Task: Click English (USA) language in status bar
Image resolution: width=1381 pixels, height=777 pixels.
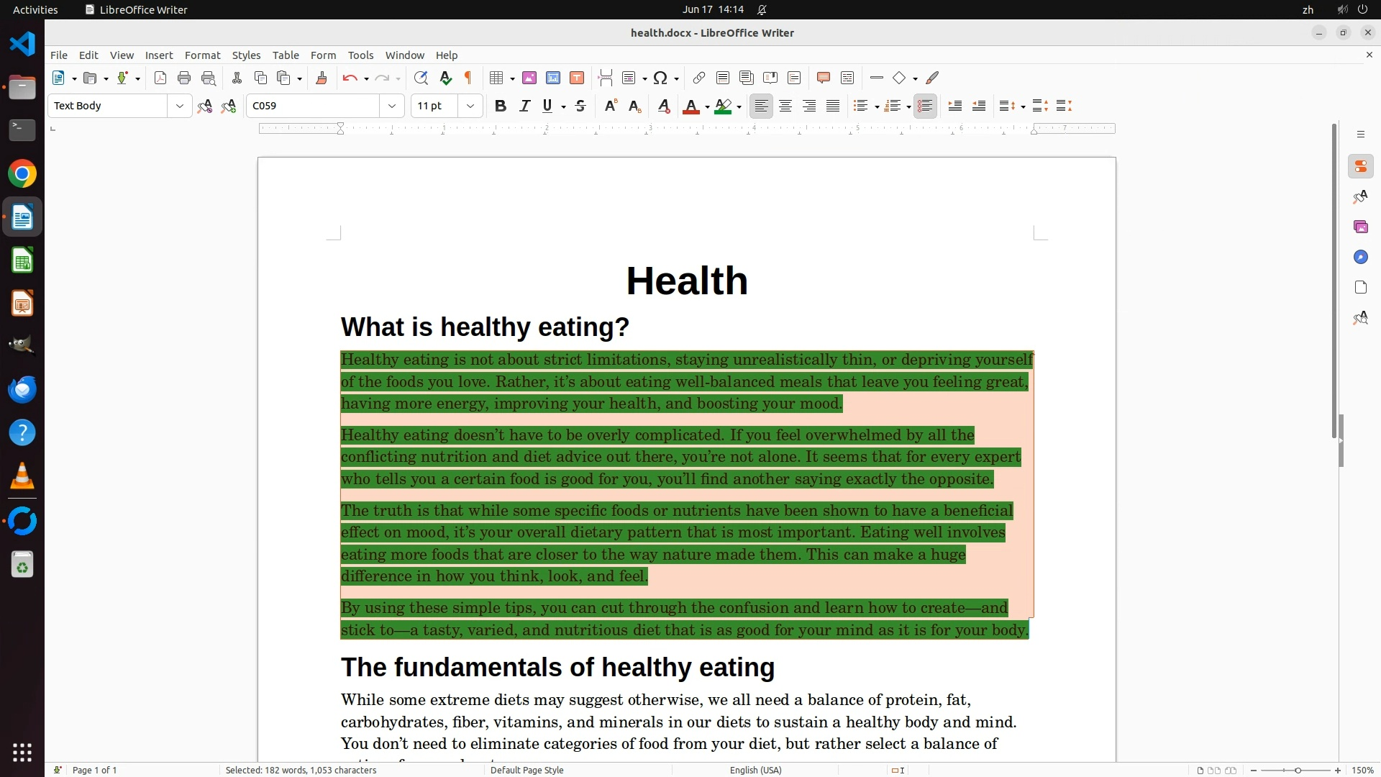Action: click(x=755, y=770)
